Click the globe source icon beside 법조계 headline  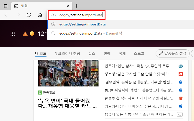[181, 66]
